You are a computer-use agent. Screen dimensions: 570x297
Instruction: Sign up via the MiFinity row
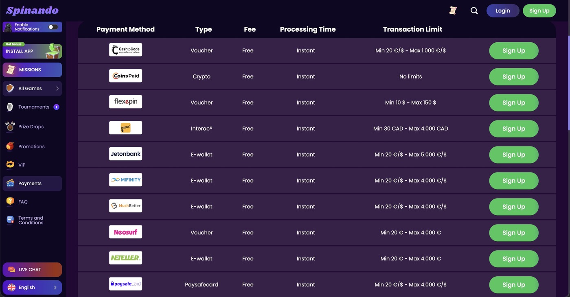coord(514,181)
